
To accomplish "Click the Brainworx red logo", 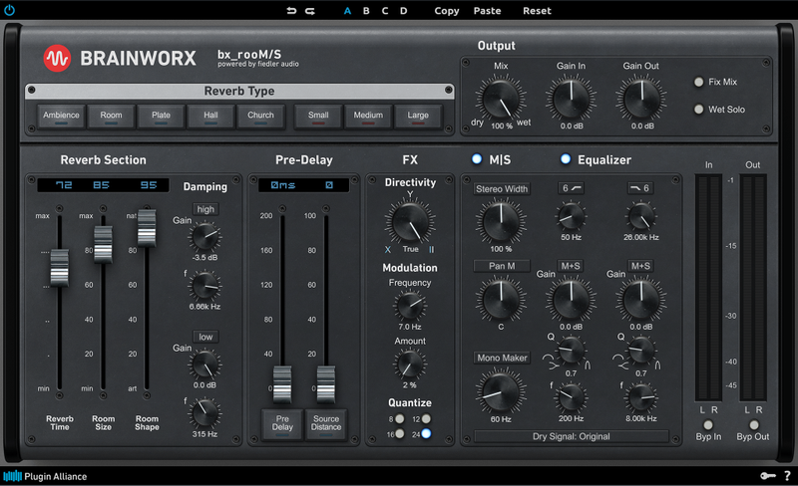I will tap(57, 59).
